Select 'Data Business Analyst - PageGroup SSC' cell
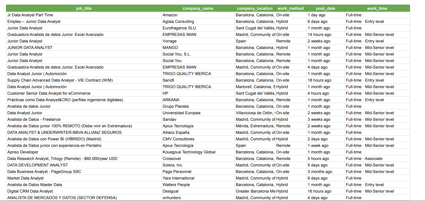The height and width of the screenshot is (201, 425). click(x=84, y=172)
